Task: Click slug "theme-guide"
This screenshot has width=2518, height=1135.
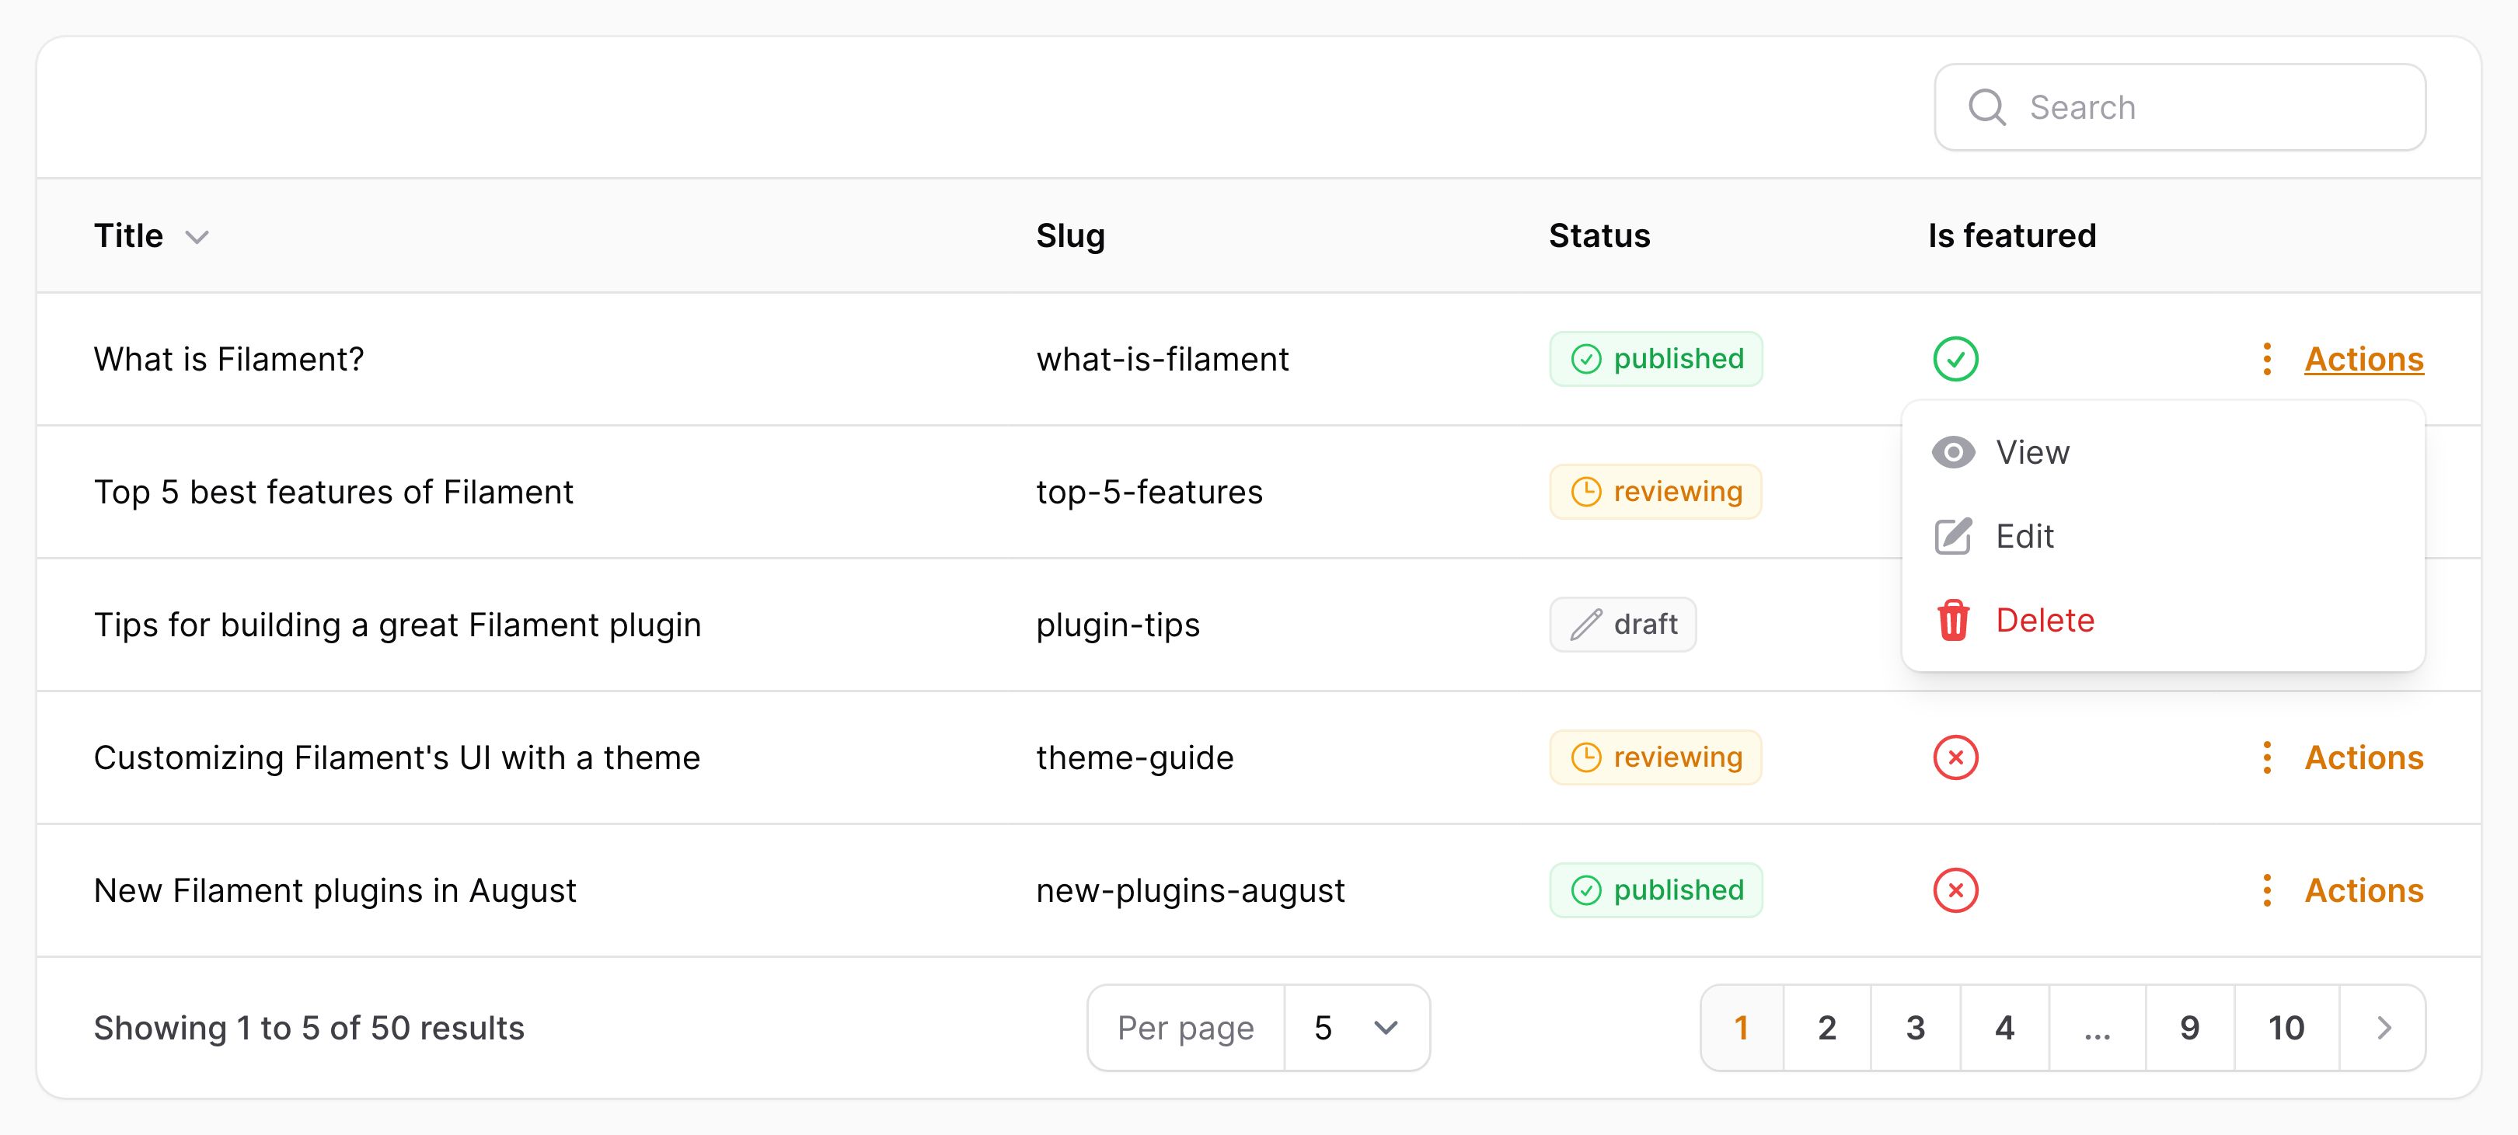Action: tap(1135, 758)
